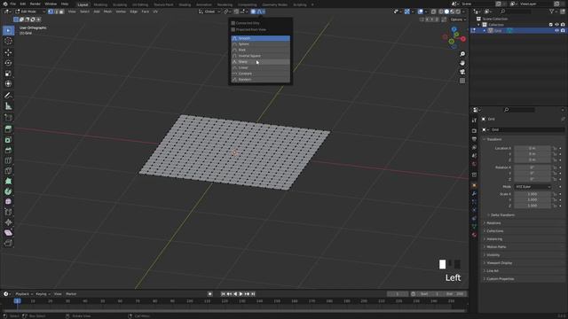Open the Options dropdown in viewport
Viewport: 568px width, 319px height.
click(458, 19)
